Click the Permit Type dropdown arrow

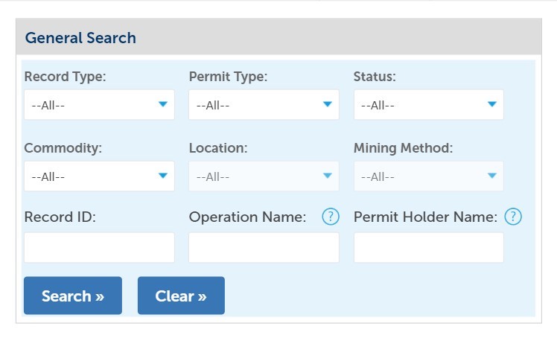[327, 104]
